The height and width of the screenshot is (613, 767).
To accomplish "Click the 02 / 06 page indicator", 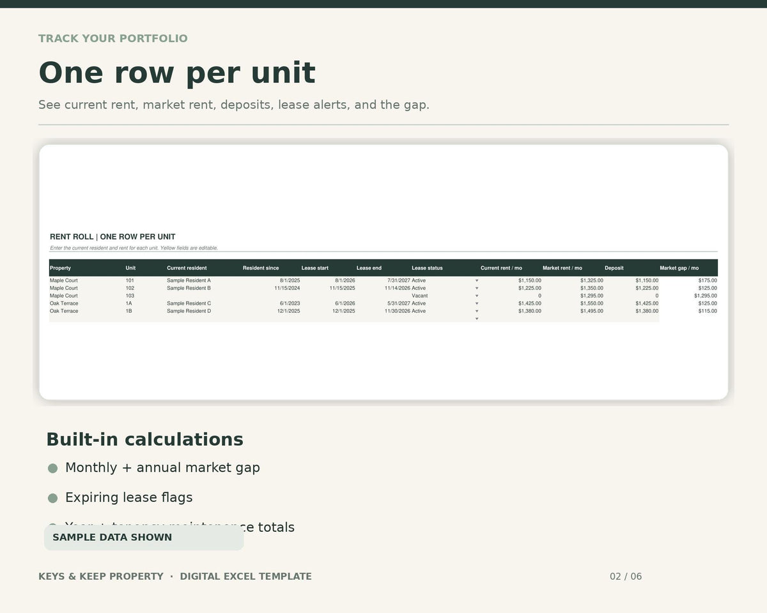I will [x=626, y=577].
